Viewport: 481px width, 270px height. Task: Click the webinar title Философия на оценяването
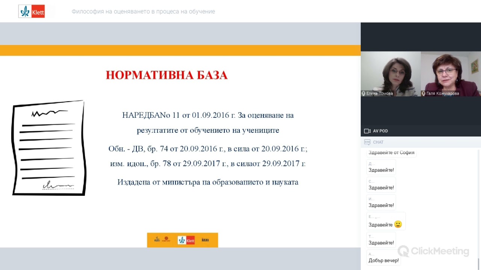pyautogui.click(x=143, y=12)
